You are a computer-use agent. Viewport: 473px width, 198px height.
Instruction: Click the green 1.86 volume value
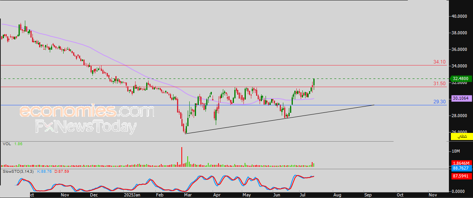(x=19, y=144)
